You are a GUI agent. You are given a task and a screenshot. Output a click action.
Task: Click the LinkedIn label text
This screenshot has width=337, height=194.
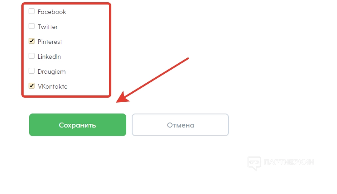click(49, 57)
